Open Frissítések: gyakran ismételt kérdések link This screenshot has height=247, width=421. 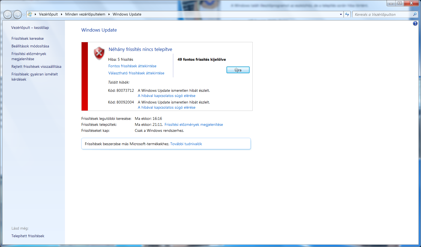coord(35,77)
